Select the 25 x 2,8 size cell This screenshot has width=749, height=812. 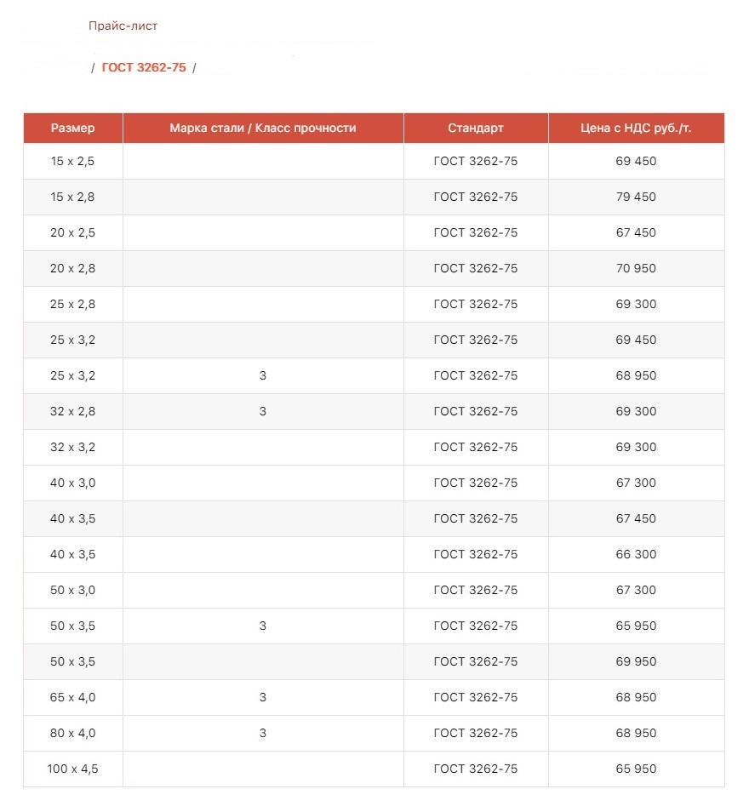(73, 304)
